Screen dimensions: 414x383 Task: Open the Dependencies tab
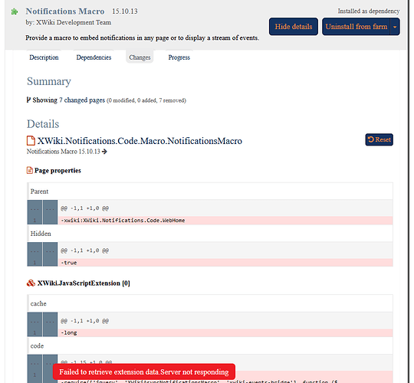94,57
